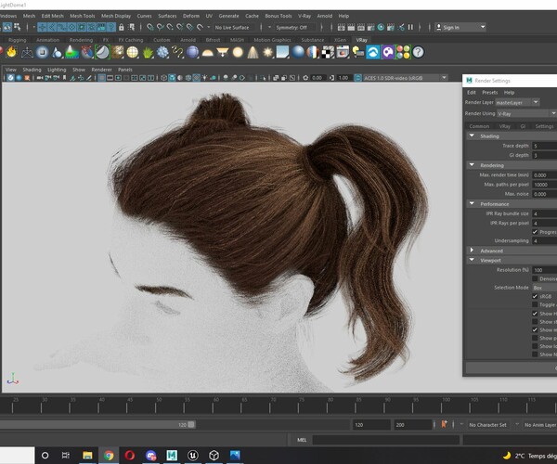
Task: Check the fourth Show checkbox
Action: [535, 338]
